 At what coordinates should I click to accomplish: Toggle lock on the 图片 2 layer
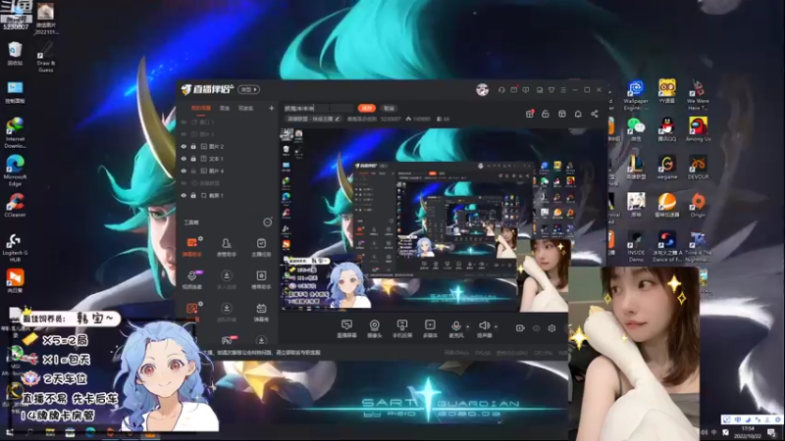[x=193, y=146]
